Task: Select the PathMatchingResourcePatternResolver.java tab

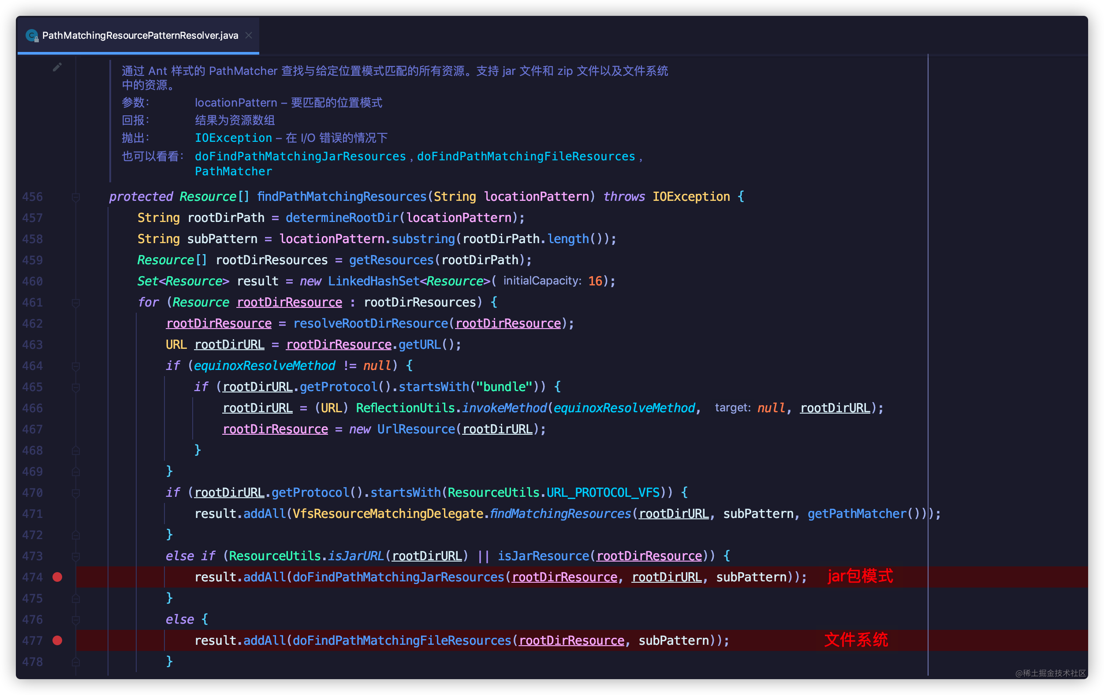Action: (138, 35)
